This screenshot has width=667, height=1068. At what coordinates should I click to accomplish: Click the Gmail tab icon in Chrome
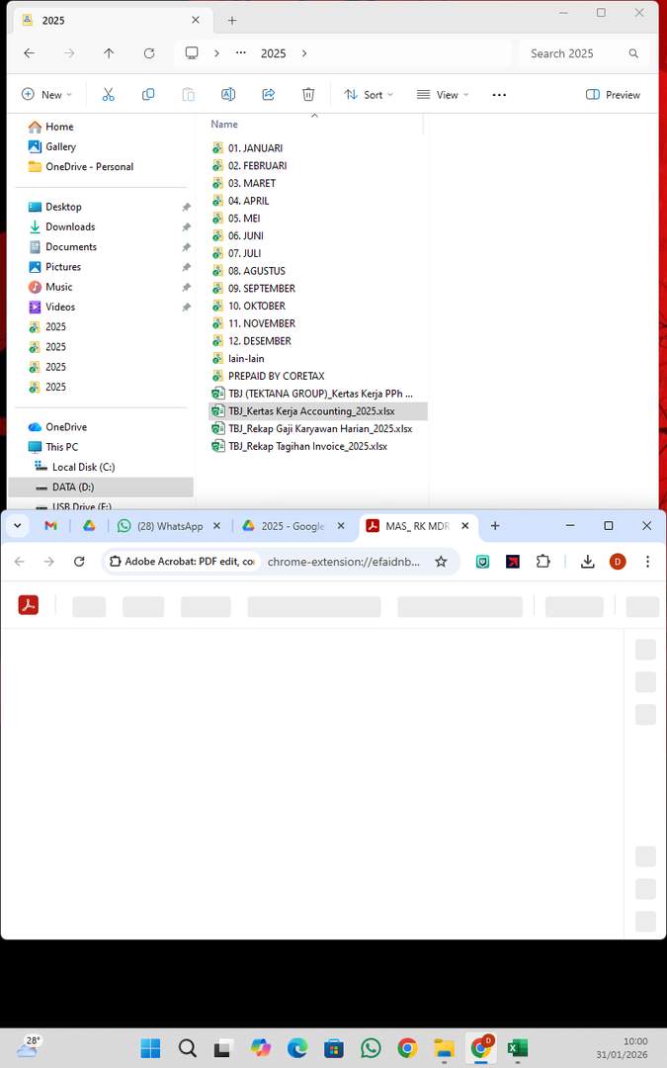click(x=50, y=526)
